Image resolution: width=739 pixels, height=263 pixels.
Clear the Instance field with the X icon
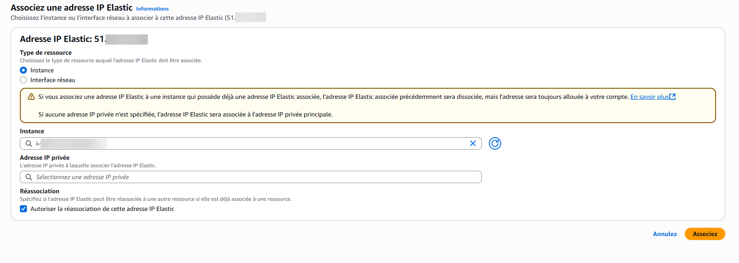pyautogui.click(x=473, y=143)
